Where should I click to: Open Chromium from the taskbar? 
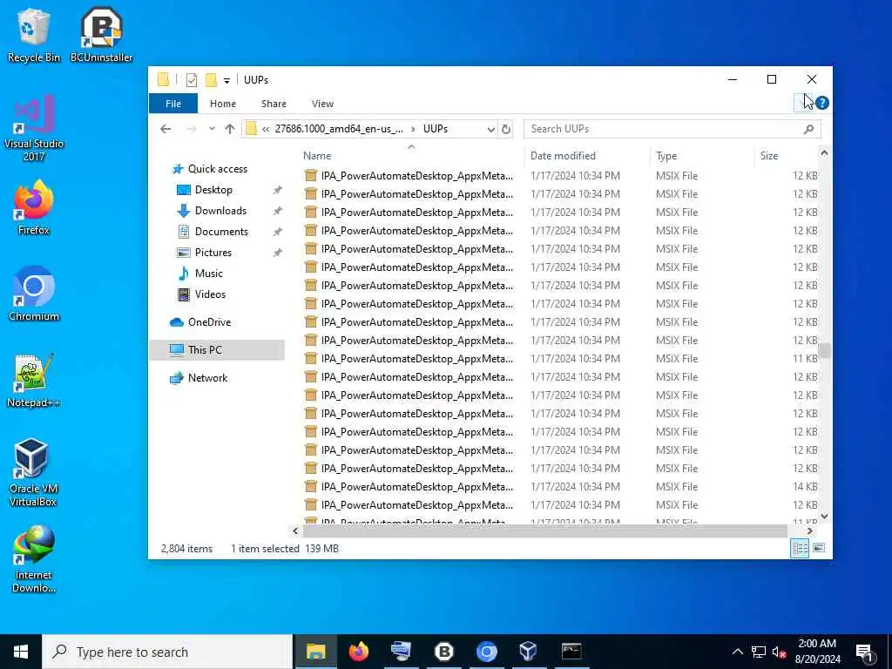tap(486, 652)
